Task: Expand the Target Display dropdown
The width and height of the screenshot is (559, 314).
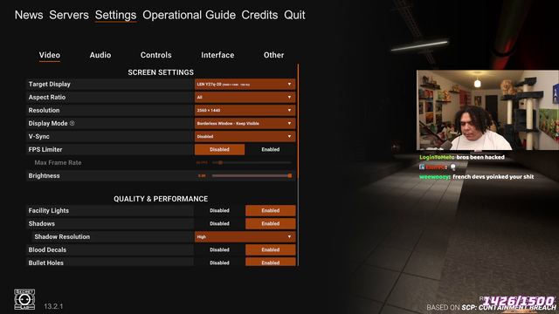Action: [x=245, y=85]
